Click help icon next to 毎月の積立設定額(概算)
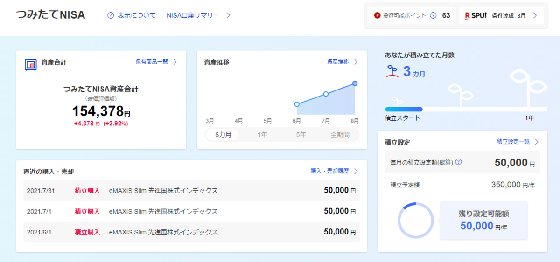The height and width of the screenshot is (262, 560). tap(458, 162)
